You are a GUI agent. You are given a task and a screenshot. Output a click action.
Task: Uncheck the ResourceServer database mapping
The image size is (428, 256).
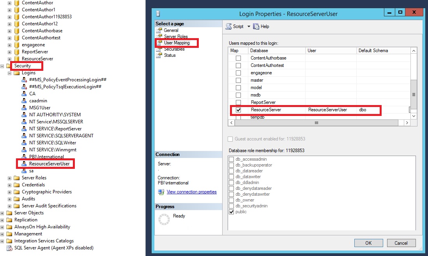(238, 110)
